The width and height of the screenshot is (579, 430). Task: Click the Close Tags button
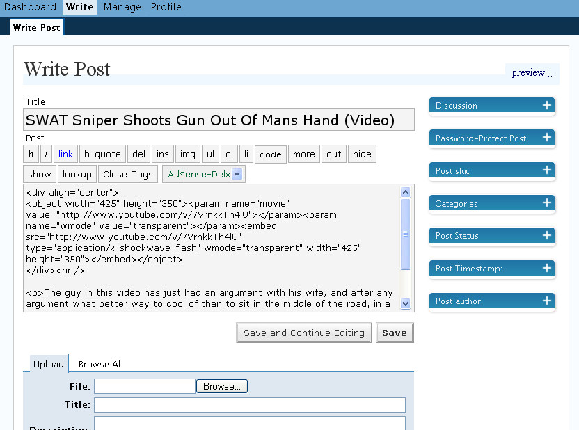128,174
